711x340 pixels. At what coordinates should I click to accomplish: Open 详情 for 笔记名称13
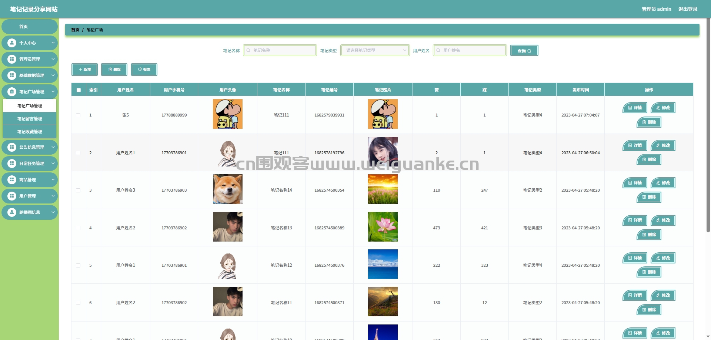click(x=635, y=220)
